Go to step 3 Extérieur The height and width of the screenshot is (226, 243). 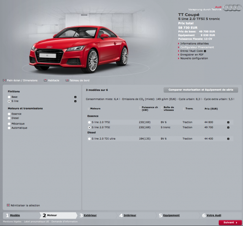(90, 215)
